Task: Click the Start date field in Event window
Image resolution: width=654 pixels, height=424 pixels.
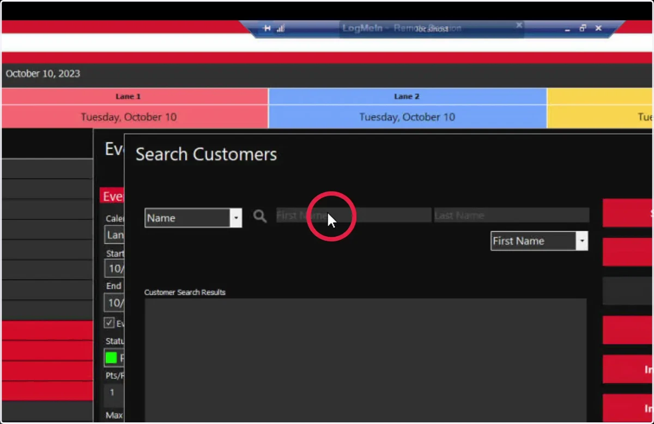Action: (114, 268)
